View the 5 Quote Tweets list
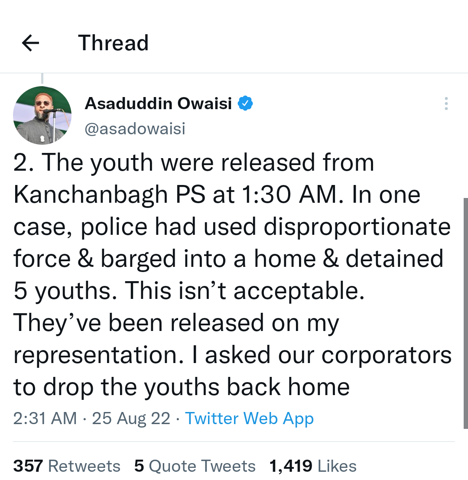The image size is (468, 480). [x=195, y=466]
